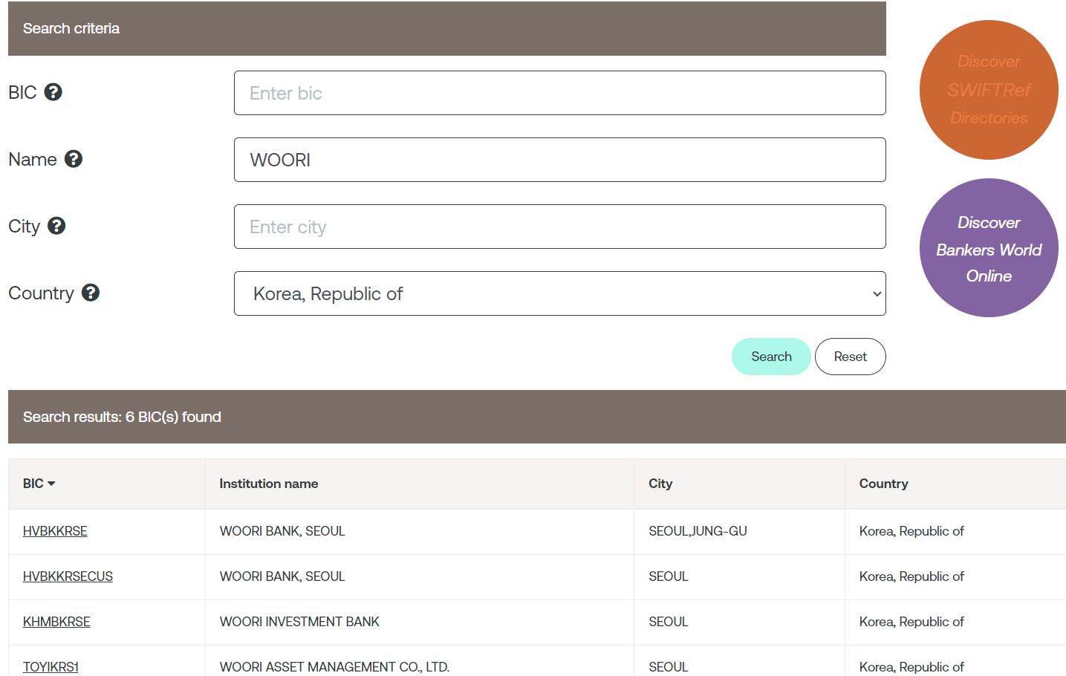Open Discover Bankers World Online purple circle
This screenshot has width=1066, height=676.
click(989, 248)
